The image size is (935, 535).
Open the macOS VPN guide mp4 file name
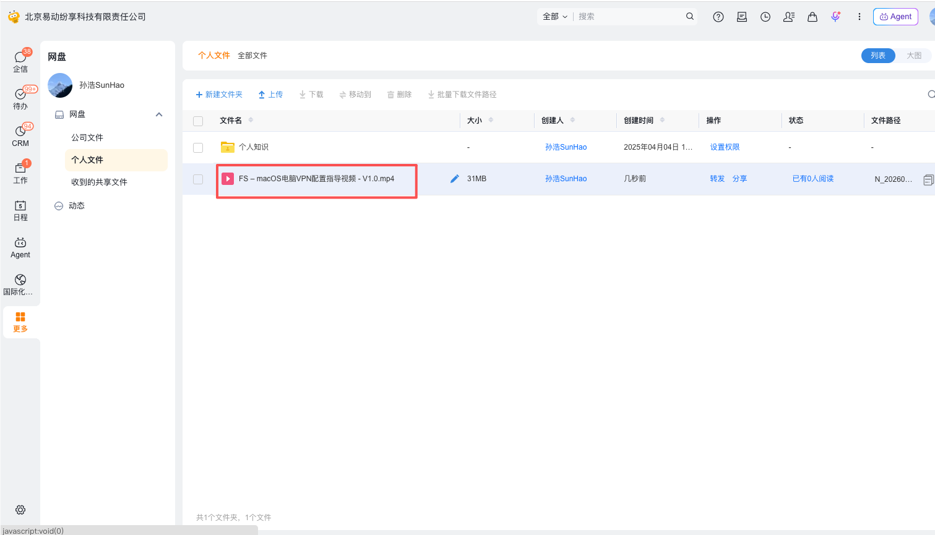pyautogui.click(x=316, y=179)
